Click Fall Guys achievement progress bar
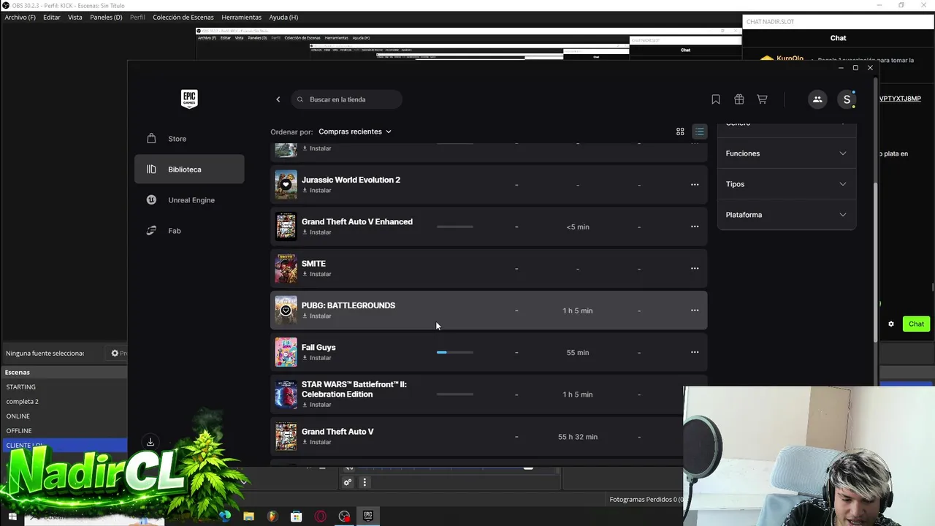The height and width of the screenshot is (526, 935). [455, 352]
